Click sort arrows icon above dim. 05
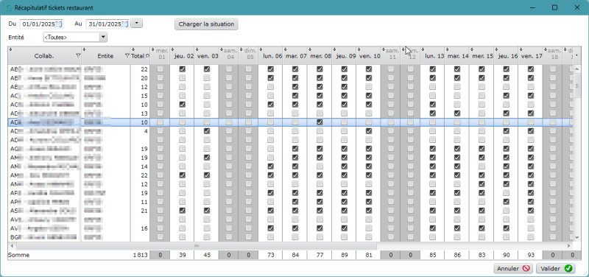The height and width of the screenshot is (277, 589). pos(241,49)
